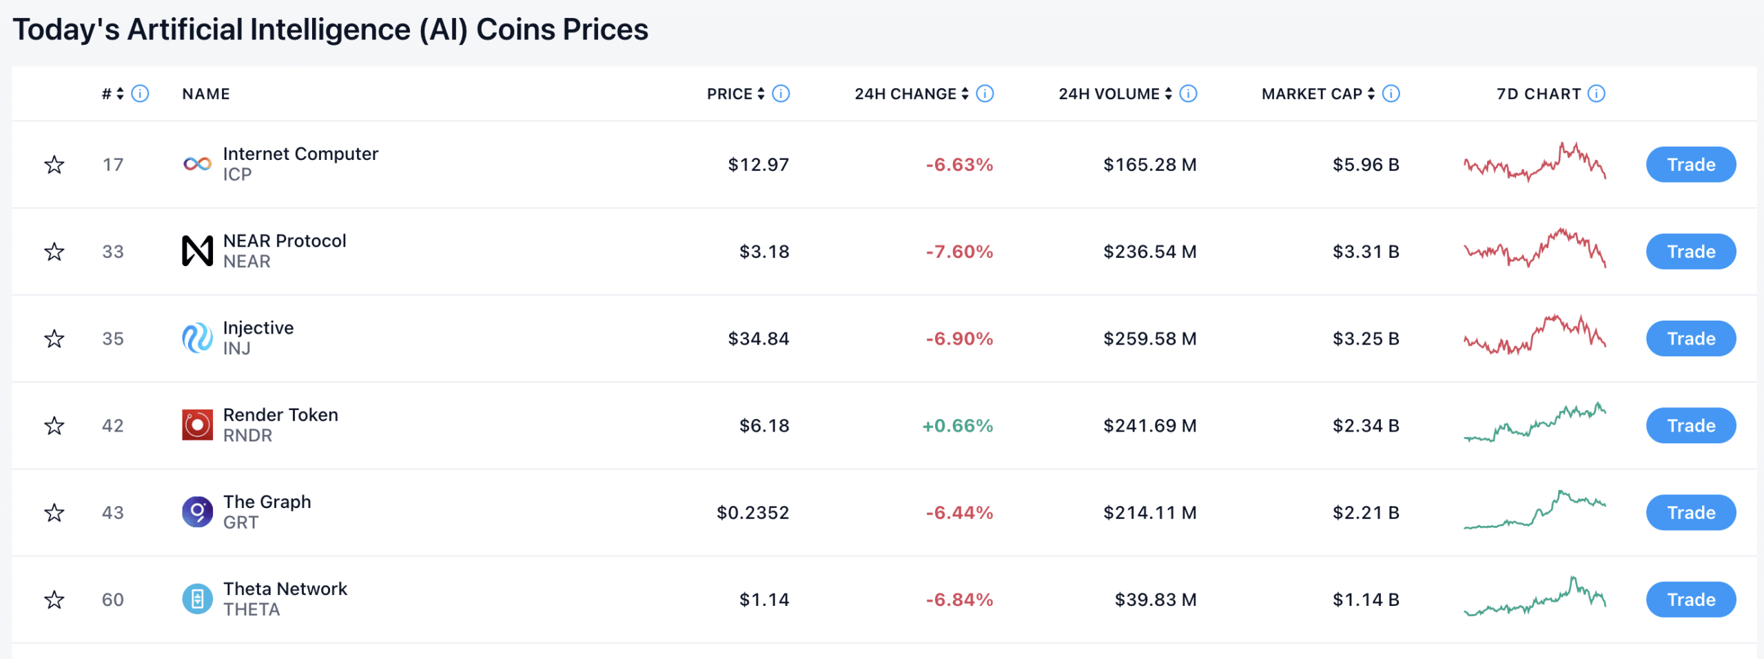Image resolution: width=1764 pixels, height=659 pixels.
Task: Star NEAR Protocol as a favorite
Action: tap(54, 252)
